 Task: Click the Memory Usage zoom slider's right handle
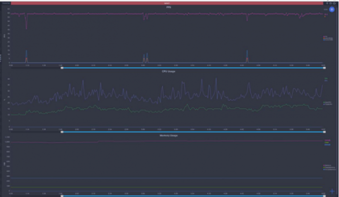tap(324, 196)
